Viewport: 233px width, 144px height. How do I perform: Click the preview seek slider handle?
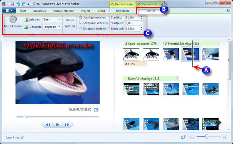coord(25,117)
